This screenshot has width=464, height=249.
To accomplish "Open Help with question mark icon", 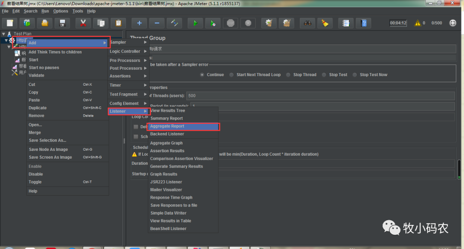I will point(364,23).
